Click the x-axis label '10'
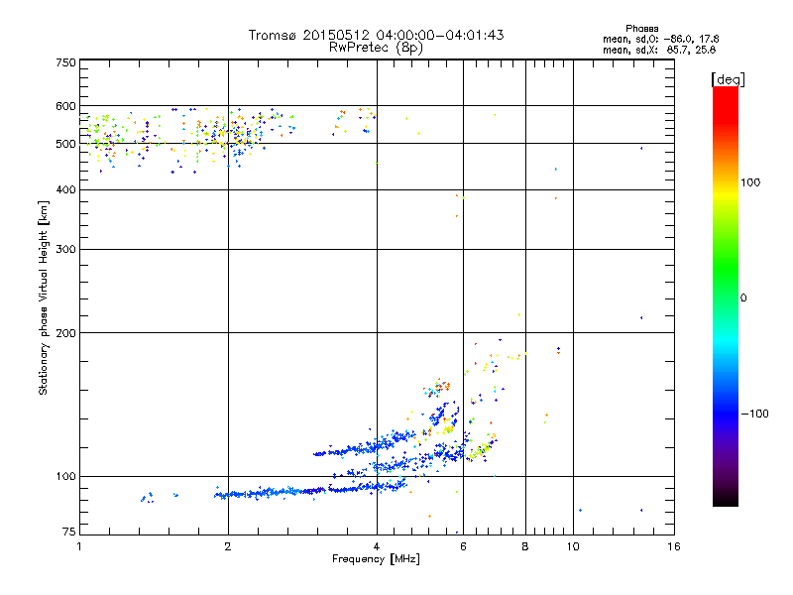This screenshot has width=793, height=595. (x=573, y=546)
